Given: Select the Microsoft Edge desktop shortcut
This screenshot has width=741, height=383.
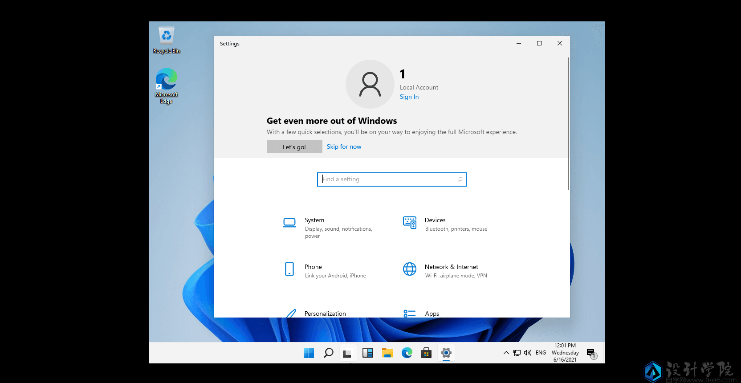Looking at the screenshot, I should 167,86.
